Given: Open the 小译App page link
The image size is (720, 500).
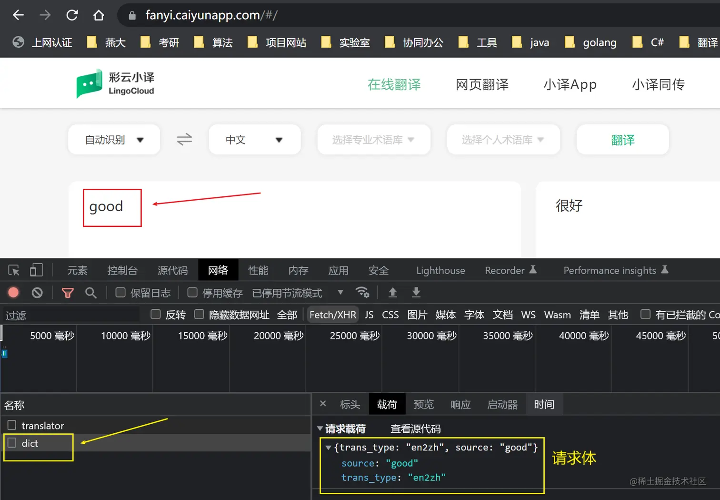Looking at the screenshot, I should pos(570,85).
